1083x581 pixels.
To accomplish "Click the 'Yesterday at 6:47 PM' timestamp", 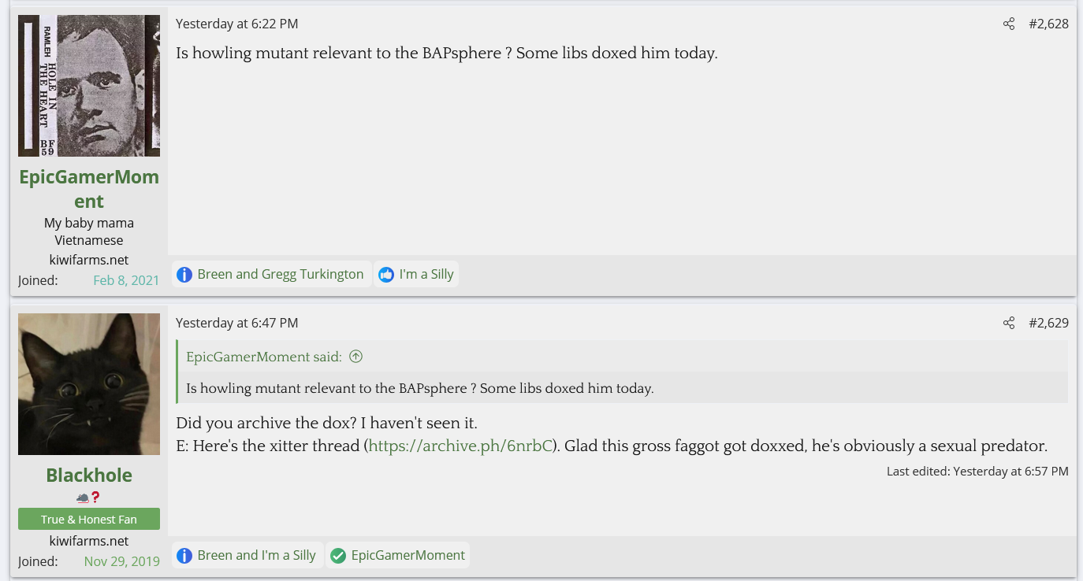I will [237, 323].
